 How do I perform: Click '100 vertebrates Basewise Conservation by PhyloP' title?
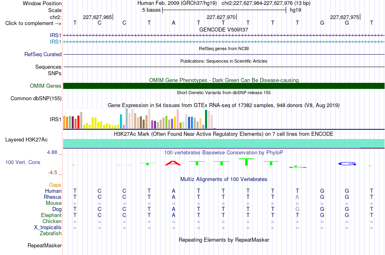[224, 153]
